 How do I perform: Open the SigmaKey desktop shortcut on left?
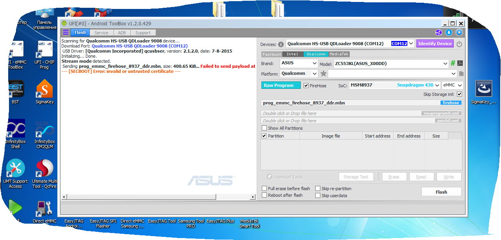(x=44, y=92)
